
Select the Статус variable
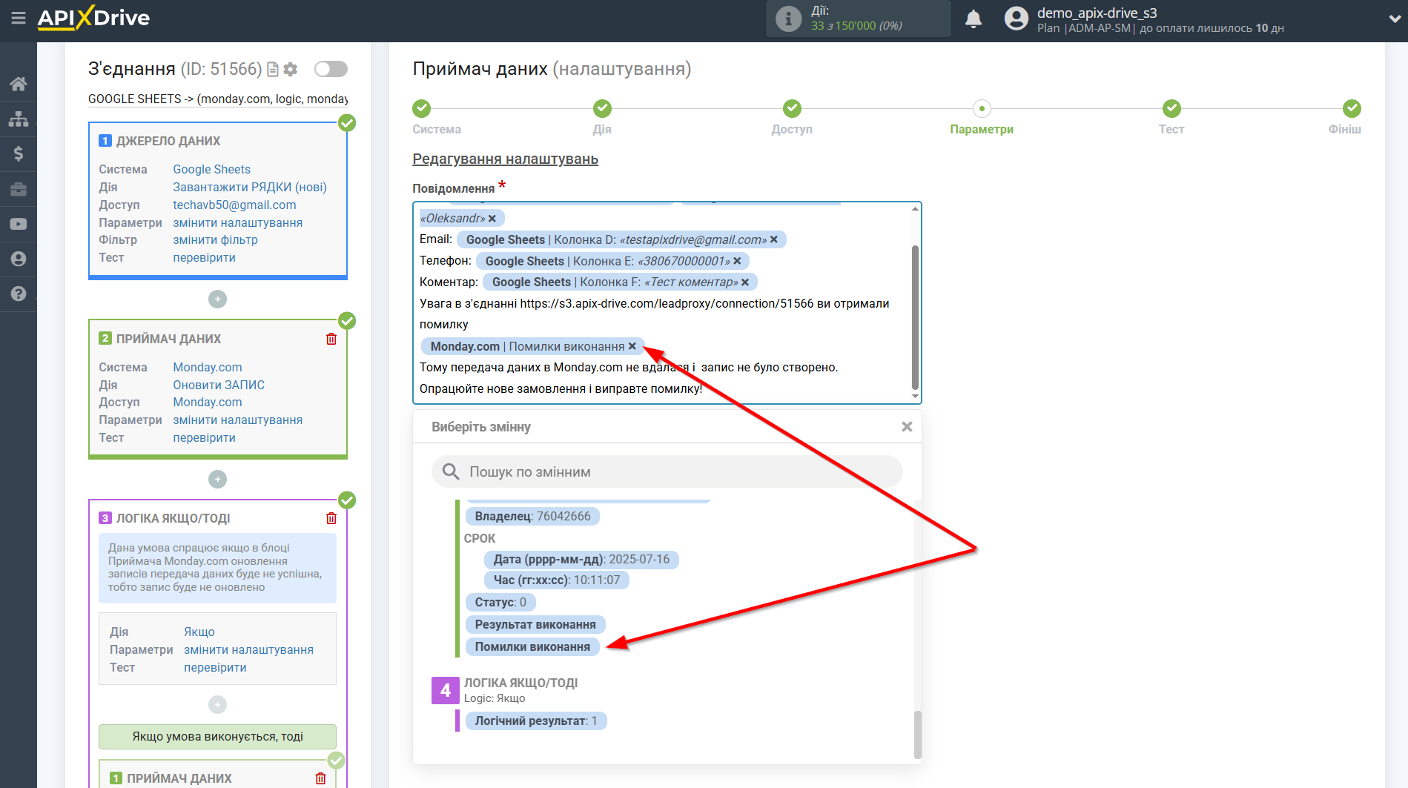[500, 603]
